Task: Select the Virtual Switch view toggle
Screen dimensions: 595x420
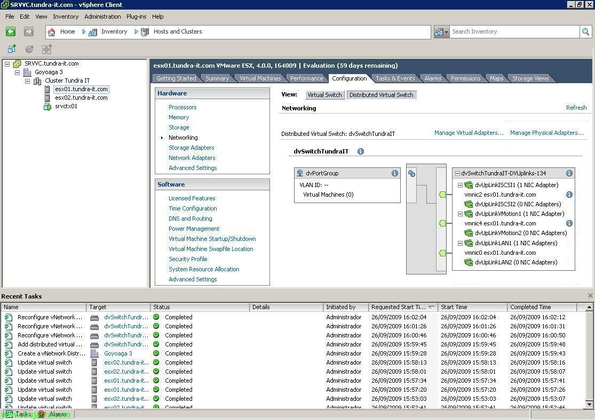Action: coord(324,95)
